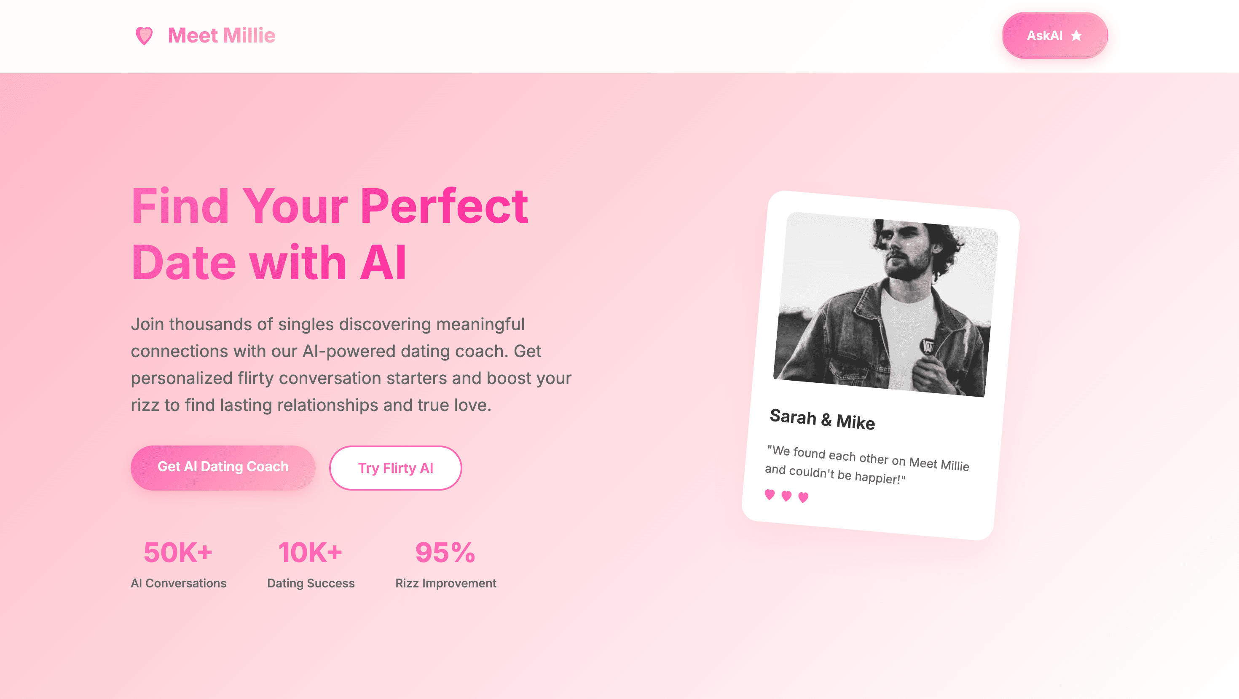This screenshot has width=1239, height=699.
Task: Click the AI Conversations label
Action: 178,583
